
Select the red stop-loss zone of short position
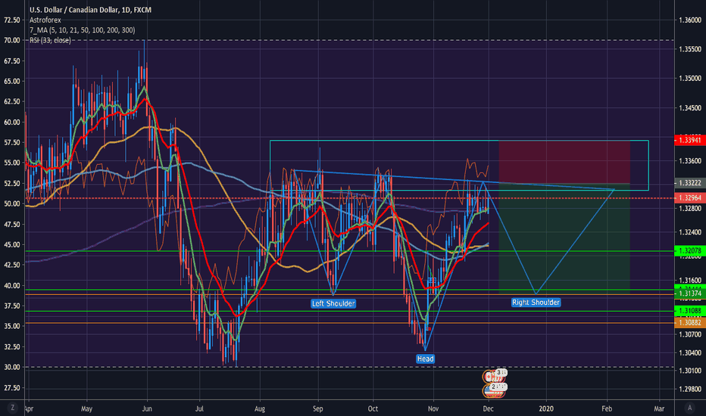(x=564, y=162)
